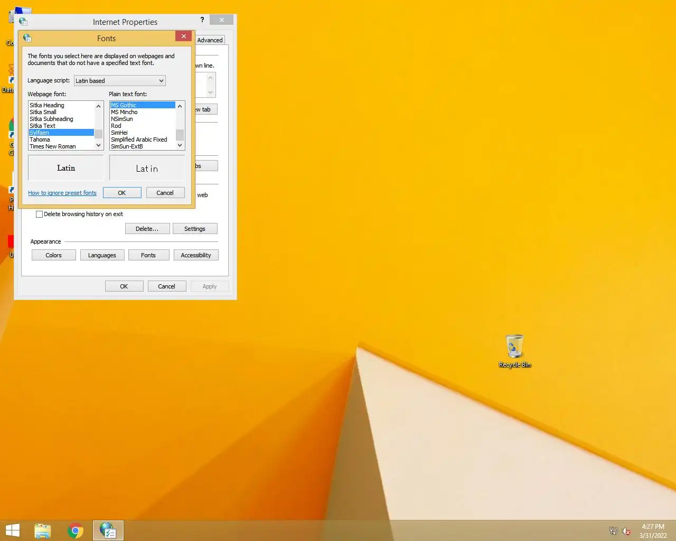
Task: Launch File Explorer from the taskbar
Action: tap(43, 530)
